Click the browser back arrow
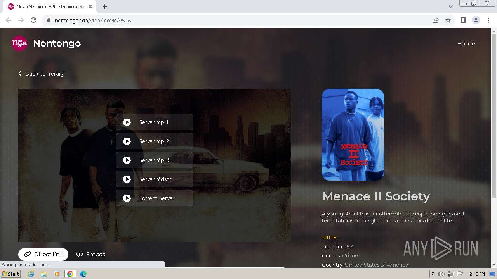This screenshot has height=279, width=497. tap(9, 20)
